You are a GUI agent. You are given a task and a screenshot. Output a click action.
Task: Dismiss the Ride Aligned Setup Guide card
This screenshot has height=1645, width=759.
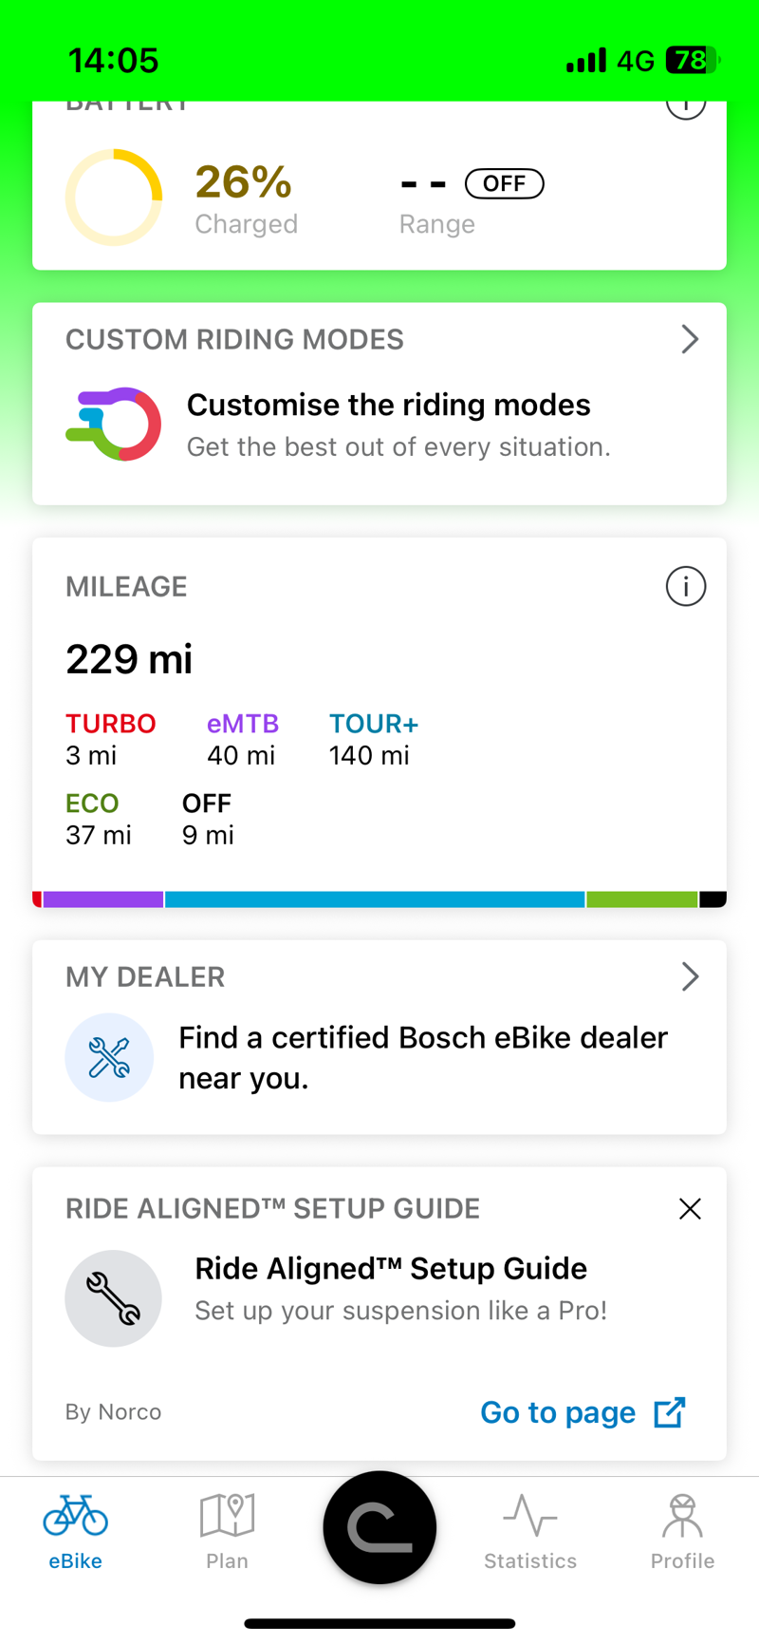click(690, 1209)
